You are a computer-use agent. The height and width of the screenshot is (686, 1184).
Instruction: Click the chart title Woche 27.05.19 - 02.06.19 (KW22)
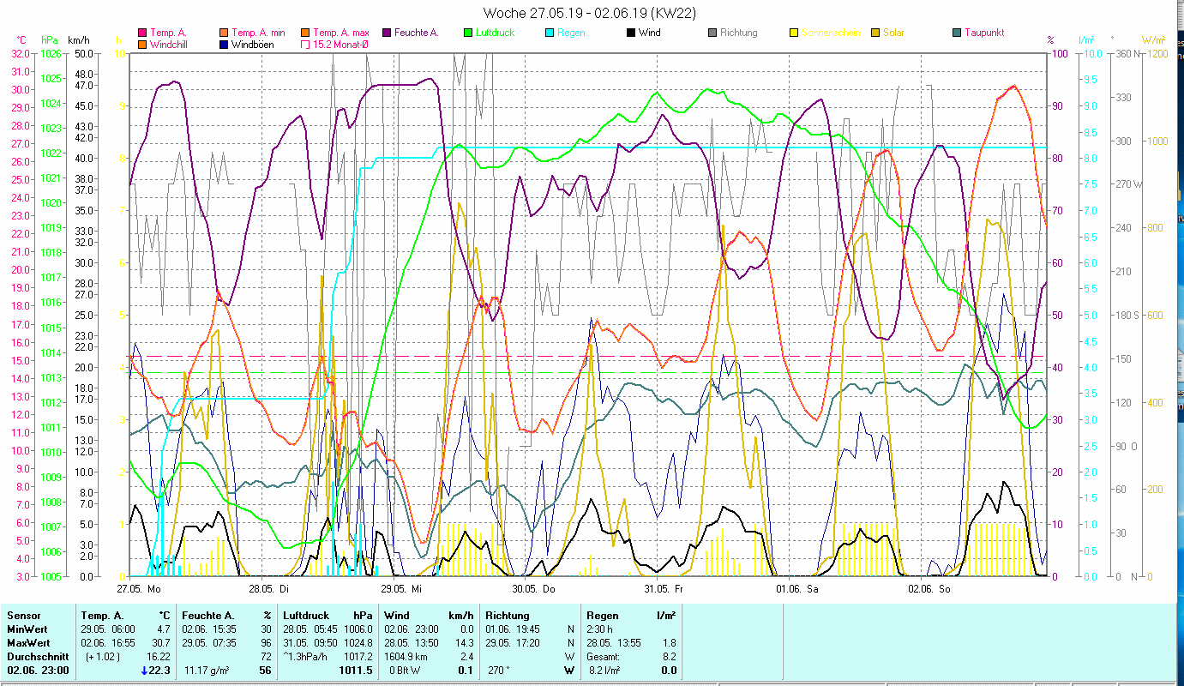tap(590, 13)
